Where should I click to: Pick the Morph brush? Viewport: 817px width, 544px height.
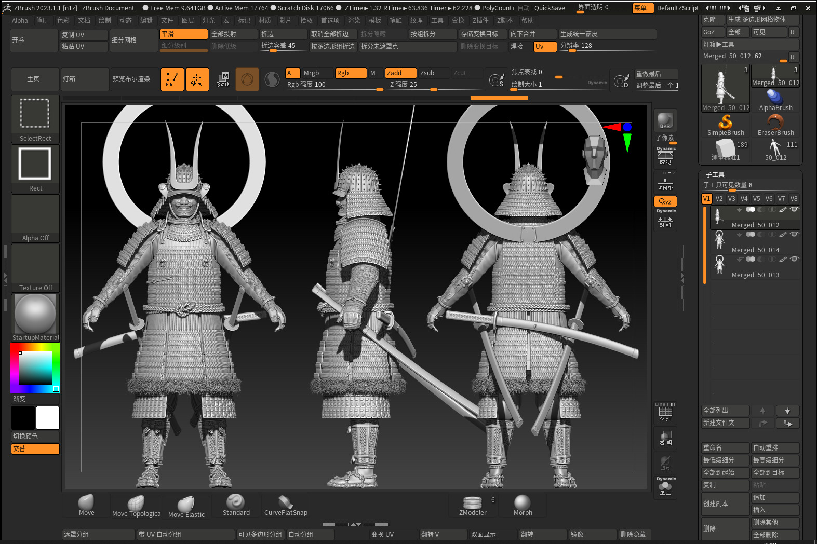coord(523,505)
